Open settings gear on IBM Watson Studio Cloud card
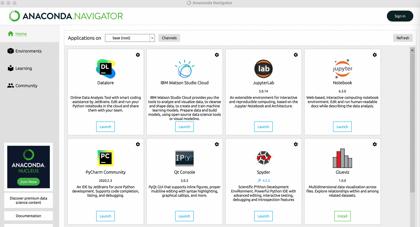Viewport: 420px width, 227px height. tap(217, 55)
